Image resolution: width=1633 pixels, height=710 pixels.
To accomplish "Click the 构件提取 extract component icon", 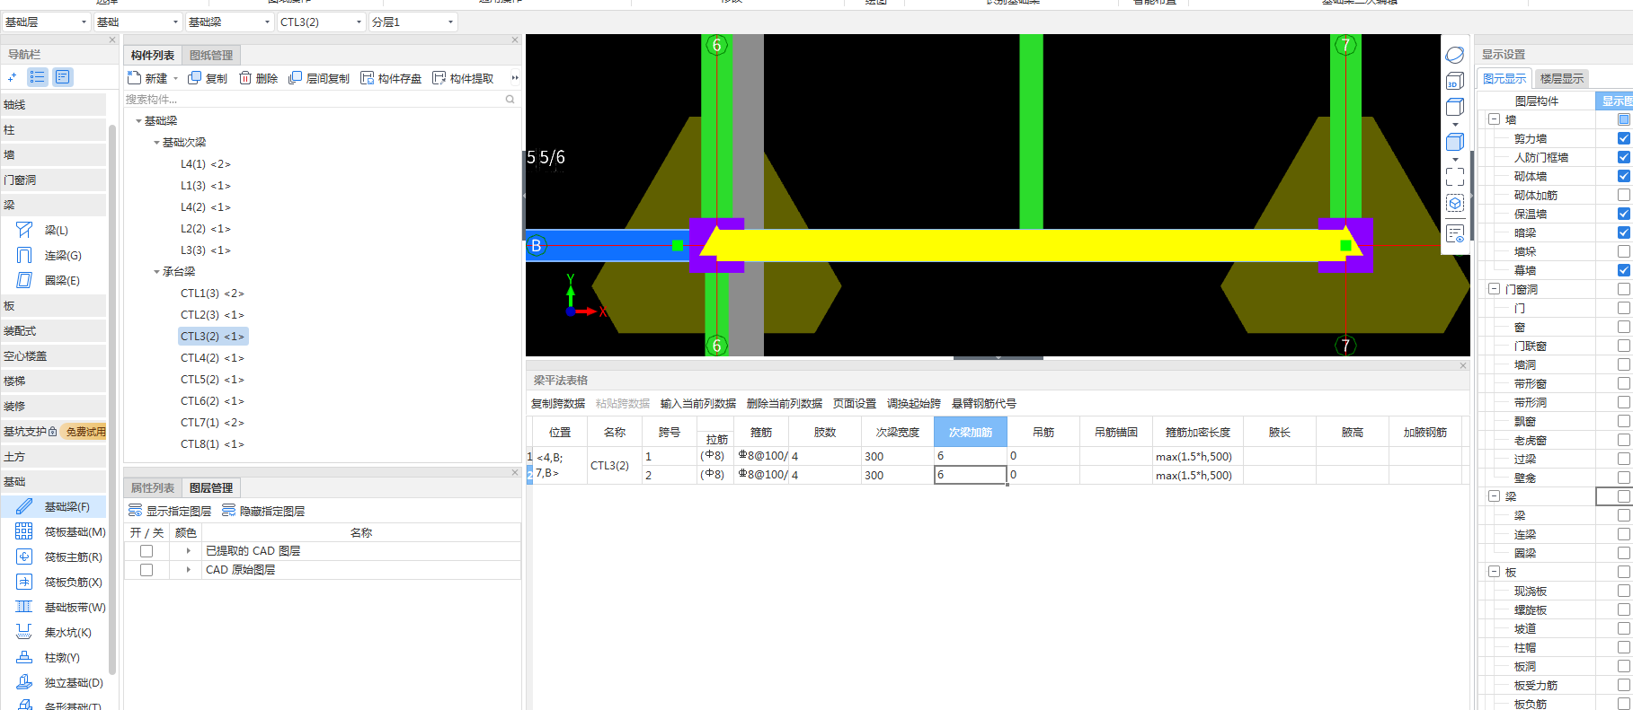I will (439, 78).
